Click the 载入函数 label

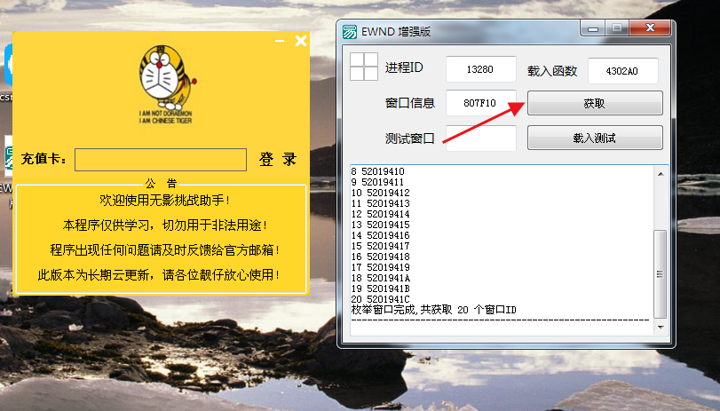[x=552, y=71]
